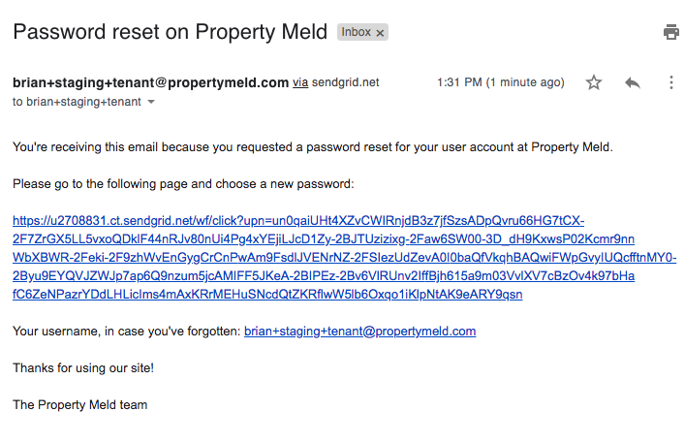Screen dimensions: 685x443
Task: Expand recipient details with the down arrow
Action: pyautogui.click(x=150, y=102)
